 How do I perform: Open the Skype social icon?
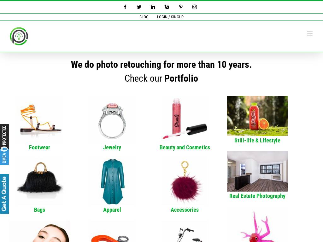tap(167, 7)
